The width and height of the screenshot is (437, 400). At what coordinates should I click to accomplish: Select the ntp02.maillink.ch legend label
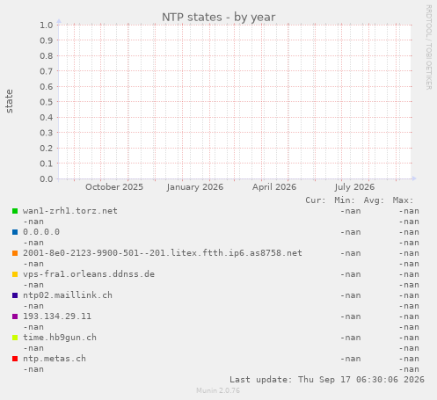coord(68,295)
